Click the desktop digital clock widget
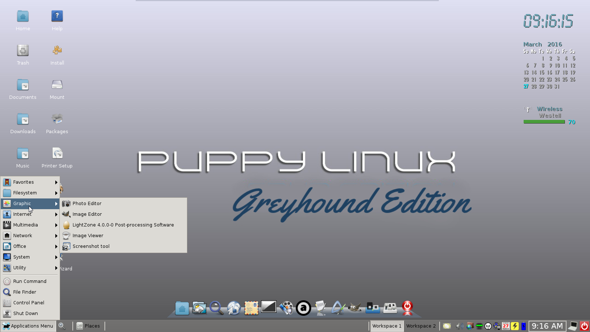Image resolution: width=590 pixels, height=332 pixels. 548,21
